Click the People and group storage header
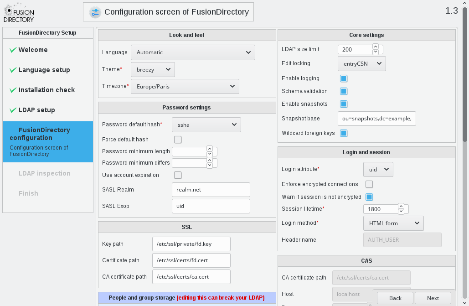The width and height of the screenshot is (469, 306). click(187, 298)
